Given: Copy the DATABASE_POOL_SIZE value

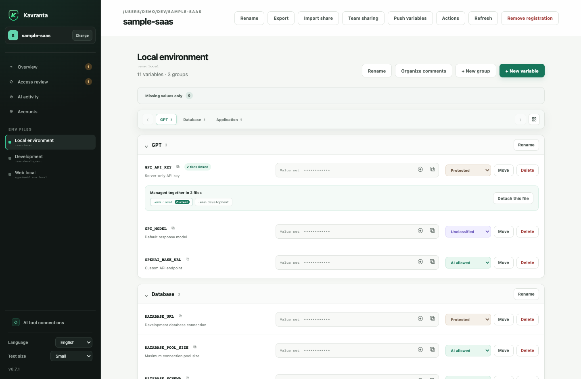Looking at the screenshot, I should tap(432, 350).
